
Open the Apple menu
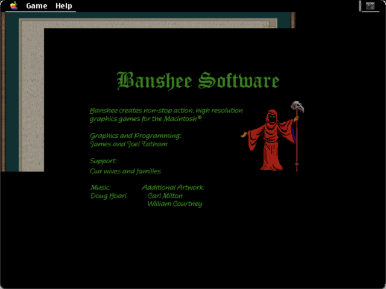(x=14, y=5)
